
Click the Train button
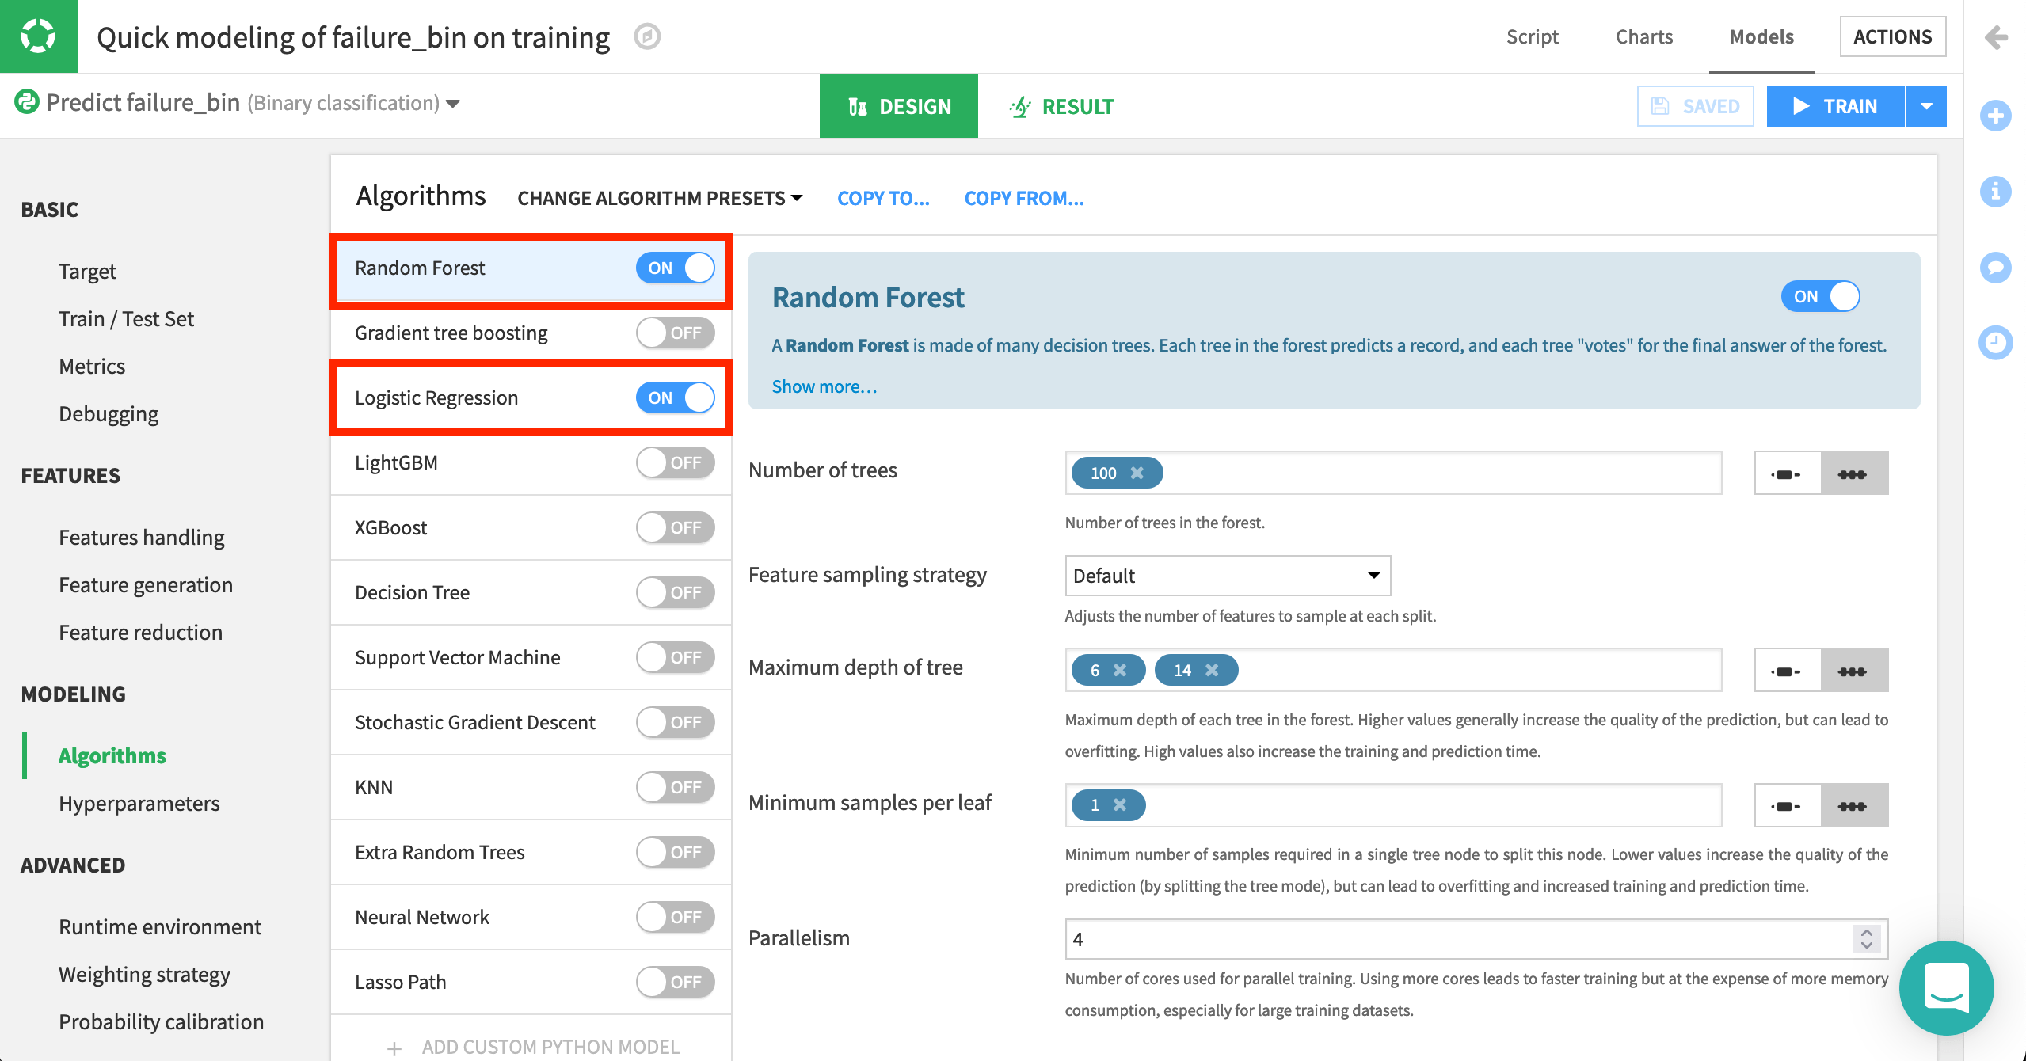[x=1835, y=106]
